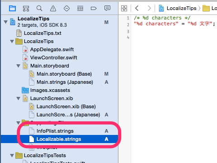This screenshot has width=217, height=163.
Task: Click LocalizeTips project in jump bar
Action: click(178, 8)
